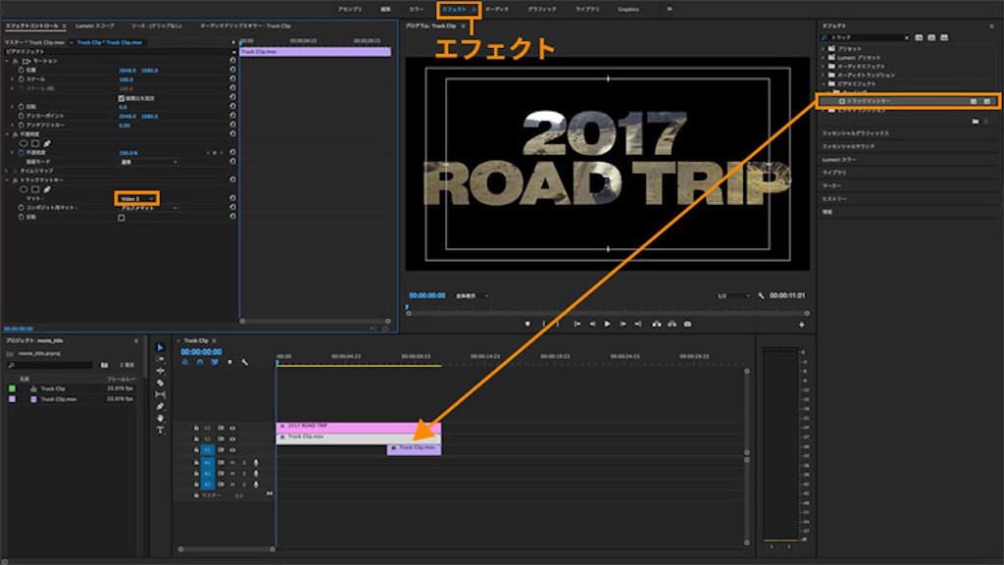Collapse the Track Matte Key effect group

pos(8,180)
